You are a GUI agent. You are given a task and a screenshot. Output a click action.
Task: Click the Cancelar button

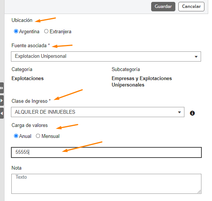pyautogui.click(x=191, y=6)
